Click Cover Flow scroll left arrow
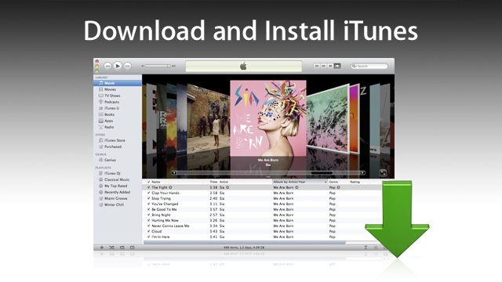The image size is (502, 282). coord(173,173)
